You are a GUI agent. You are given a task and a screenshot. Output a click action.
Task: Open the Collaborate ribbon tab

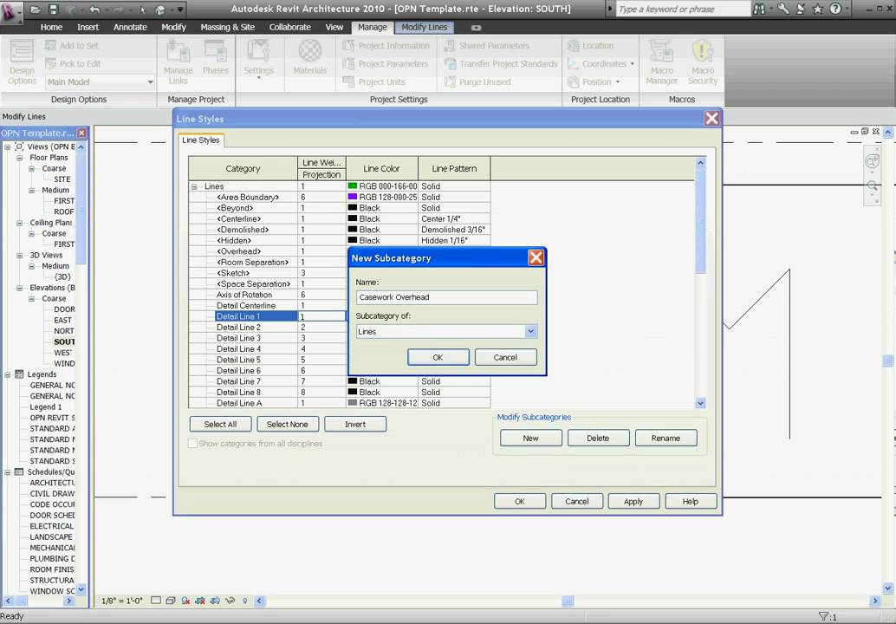pos(289,27)
